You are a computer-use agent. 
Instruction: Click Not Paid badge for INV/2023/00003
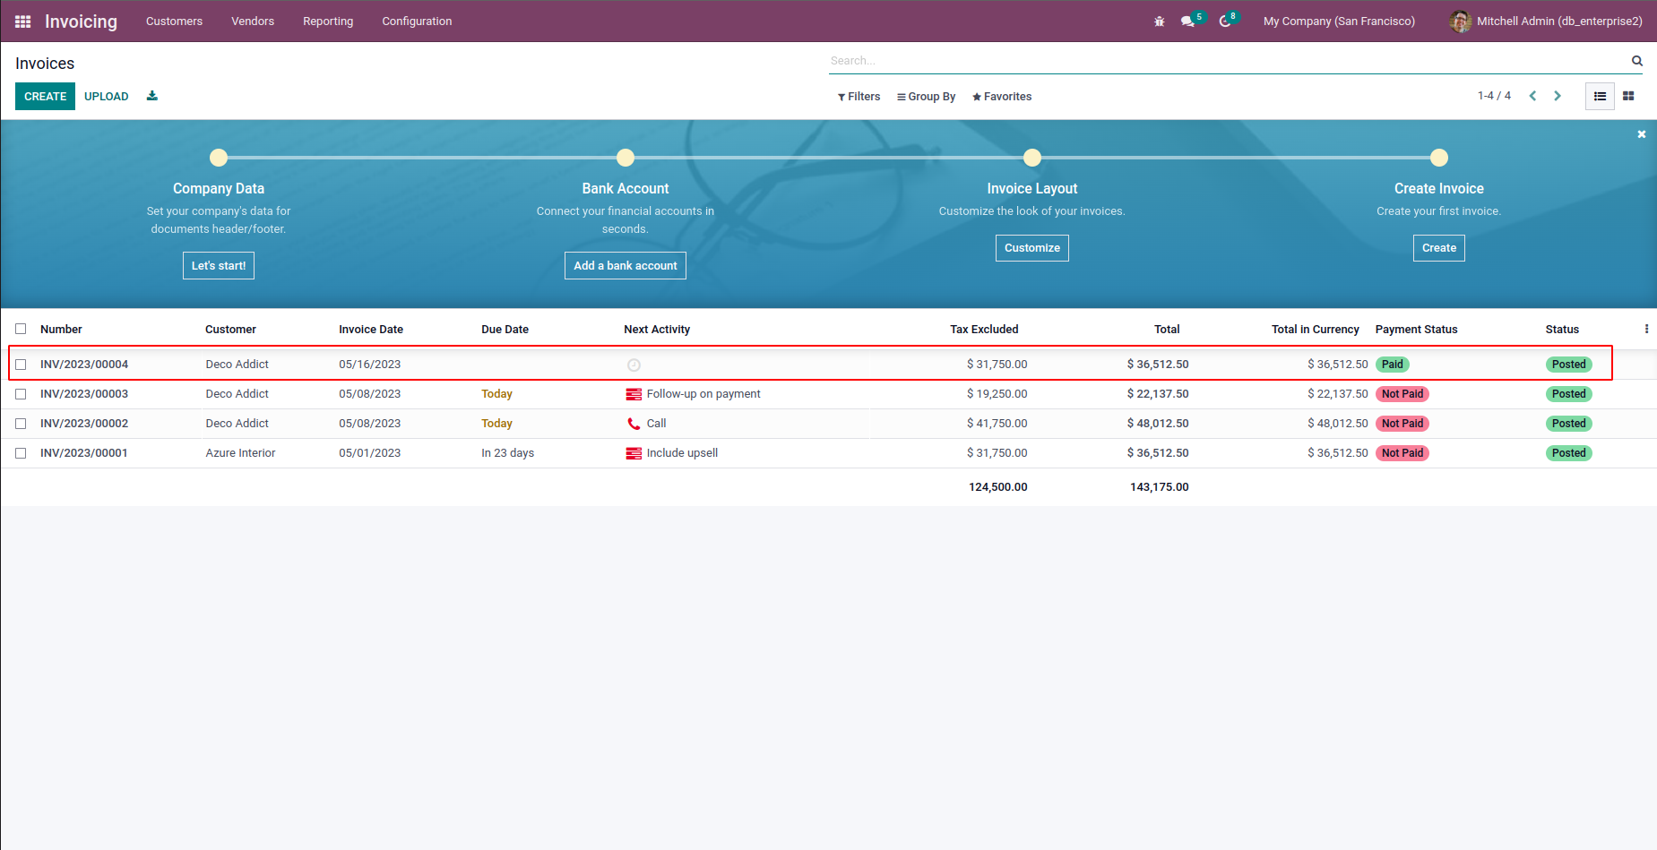point(1402,394)
